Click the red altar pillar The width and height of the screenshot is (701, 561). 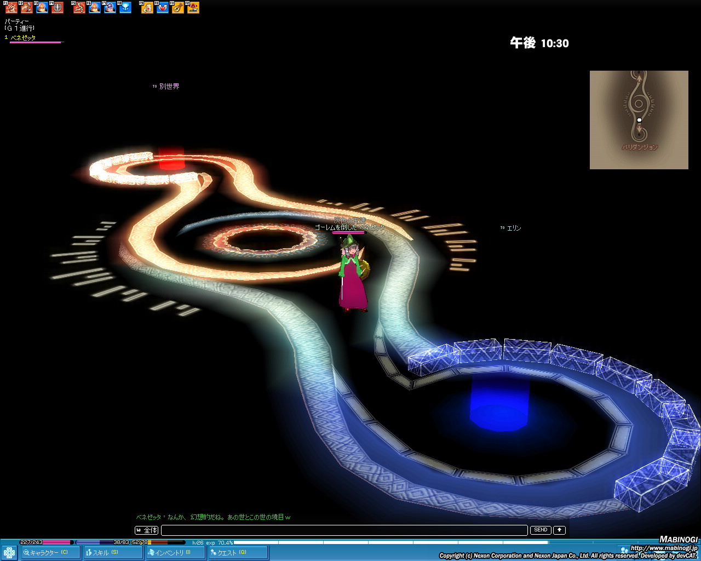click(x=171, y=158)
